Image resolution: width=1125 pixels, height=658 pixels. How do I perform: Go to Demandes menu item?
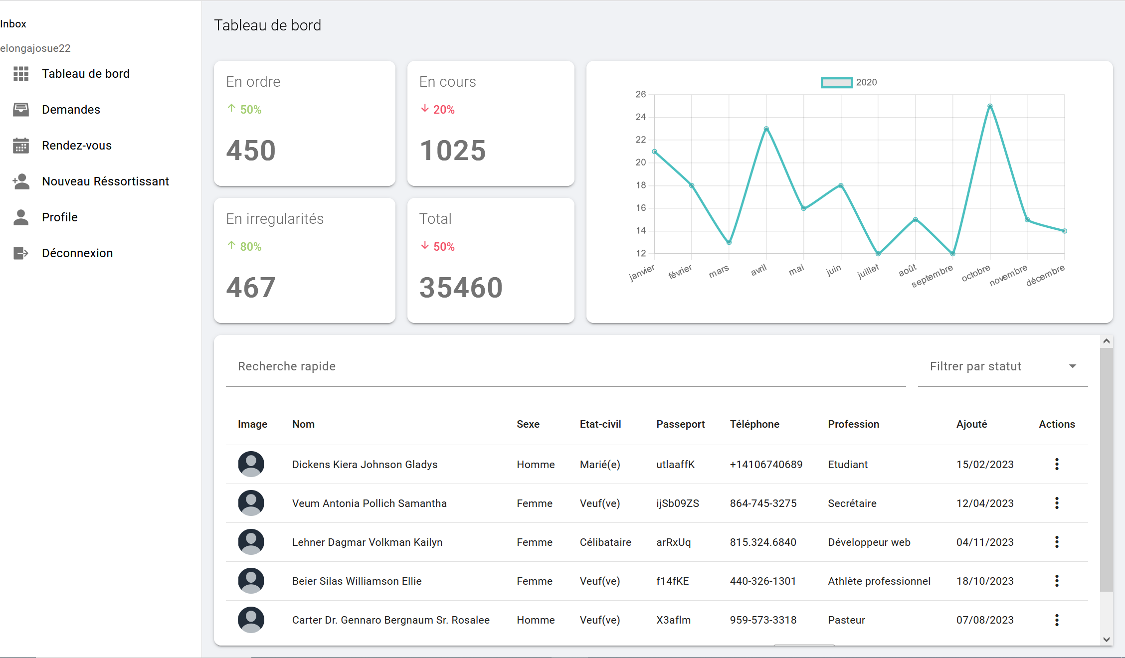click(71, 110)
